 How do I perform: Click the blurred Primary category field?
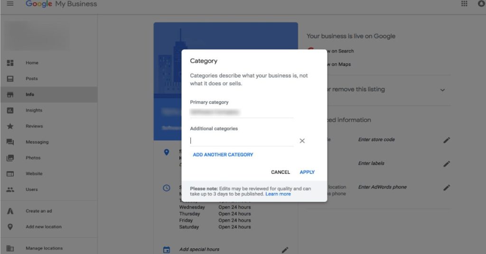click(x=242, y=112)
